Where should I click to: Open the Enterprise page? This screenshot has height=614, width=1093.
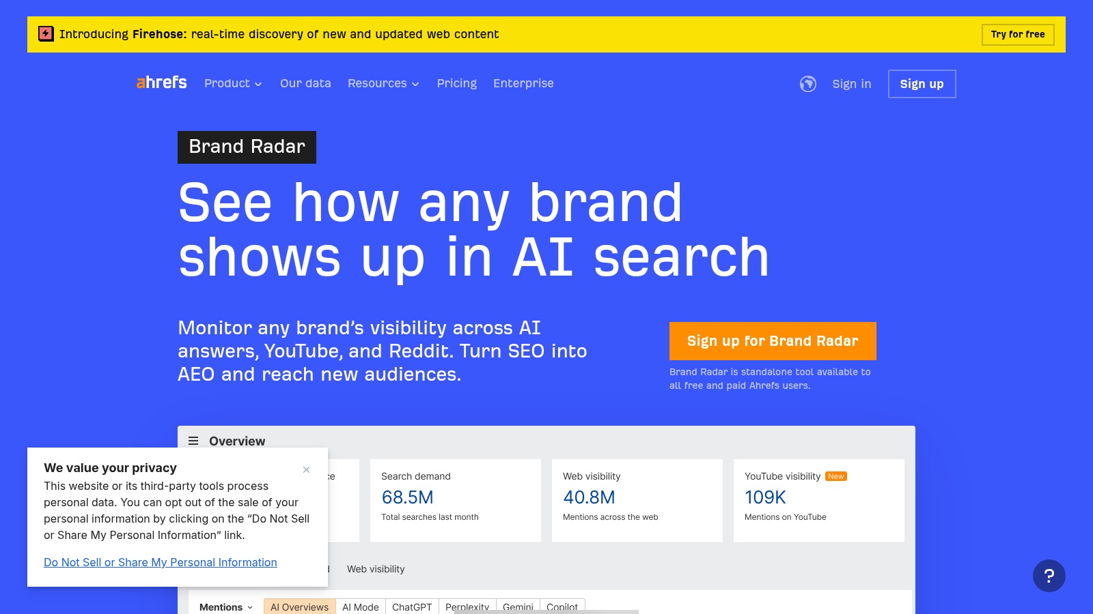coord(523,83)
